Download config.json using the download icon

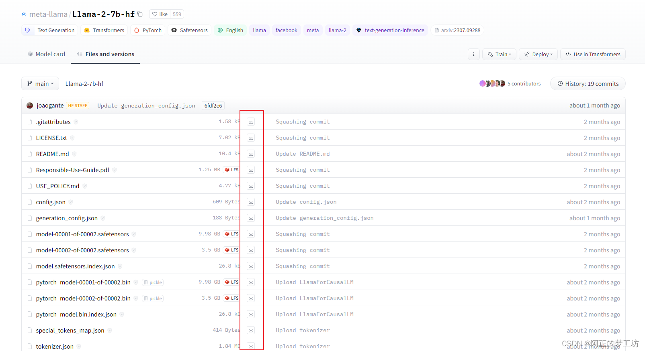[x=251, y=202]
